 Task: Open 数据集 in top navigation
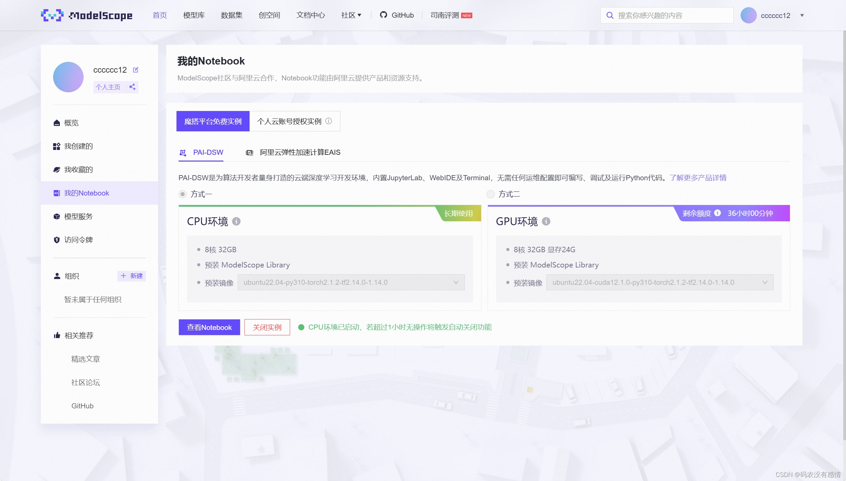click(x=232, y=15)
